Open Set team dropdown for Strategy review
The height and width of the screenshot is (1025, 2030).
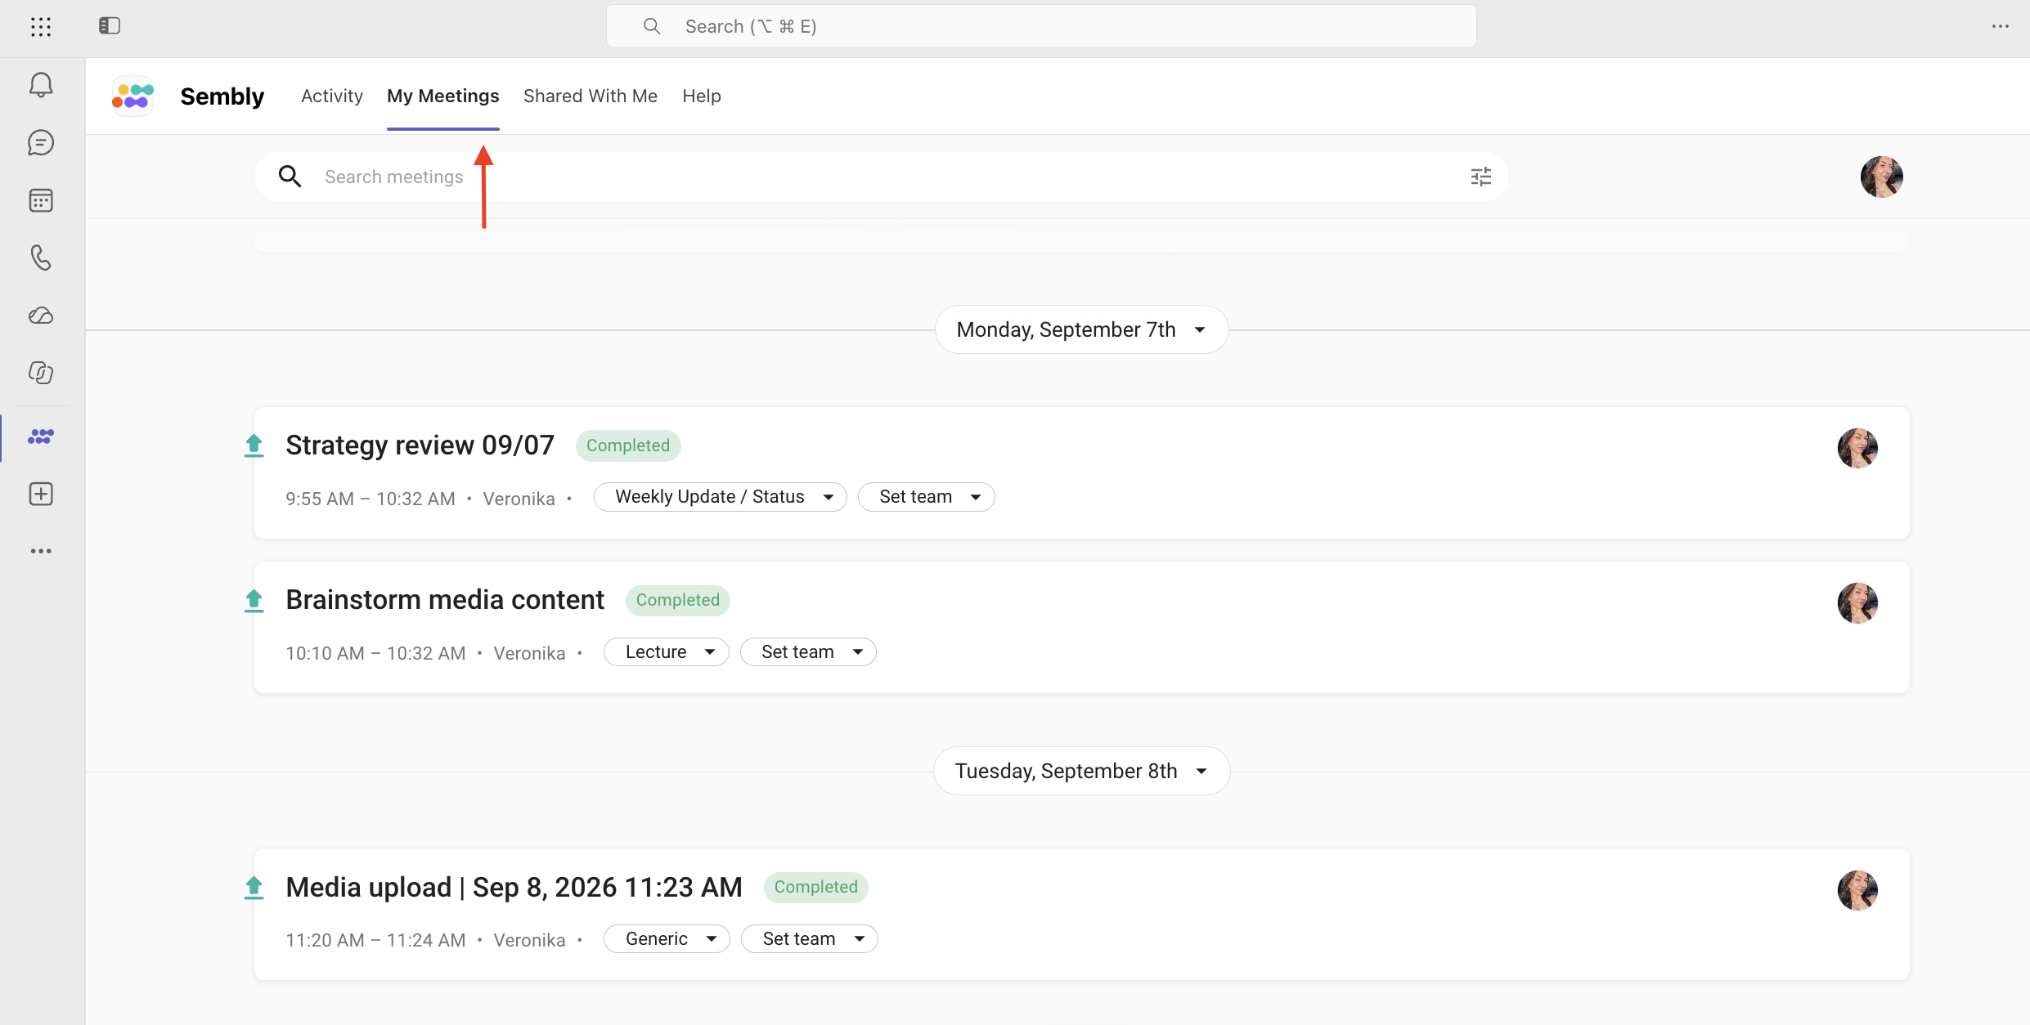pyautogui.click(x=927, y=497)
